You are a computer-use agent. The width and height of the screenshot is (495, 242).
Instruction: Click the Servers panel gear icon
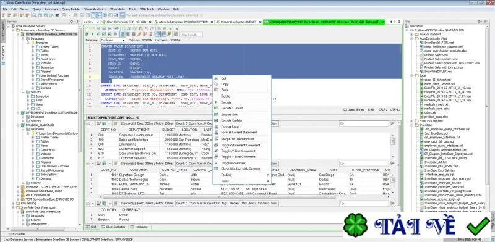tap(72, 22)
